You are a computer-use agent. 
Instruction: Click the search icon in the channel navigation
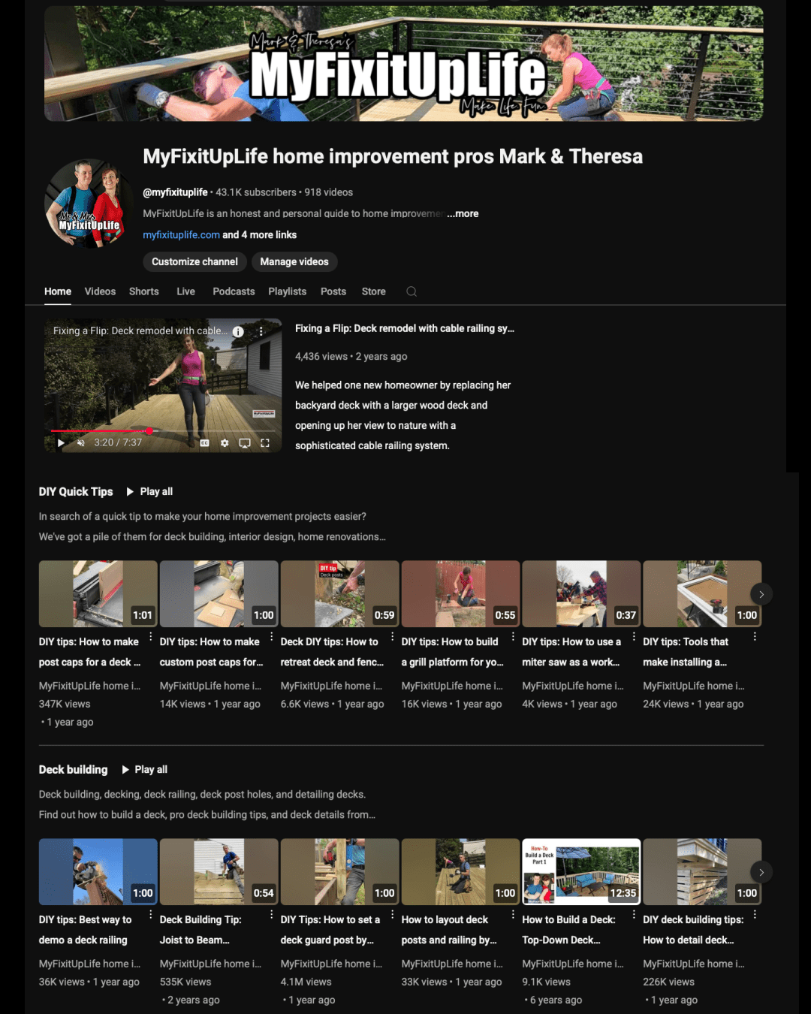(x=411, y=291)
